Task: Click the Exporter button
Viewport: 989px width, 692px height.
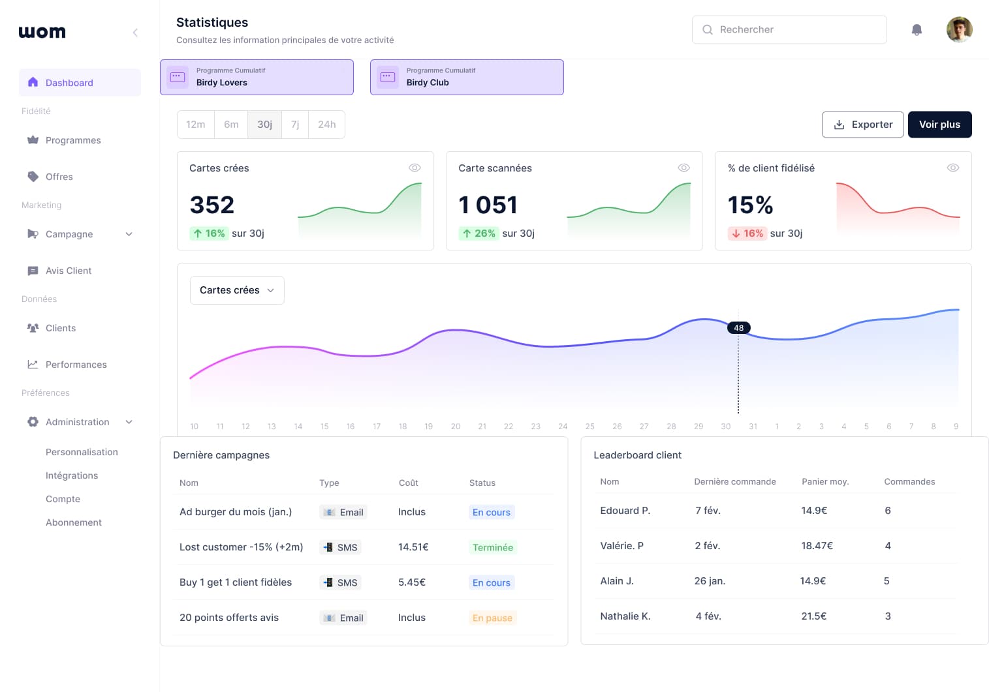Action: pyautogui.click(x=862, y=125)
